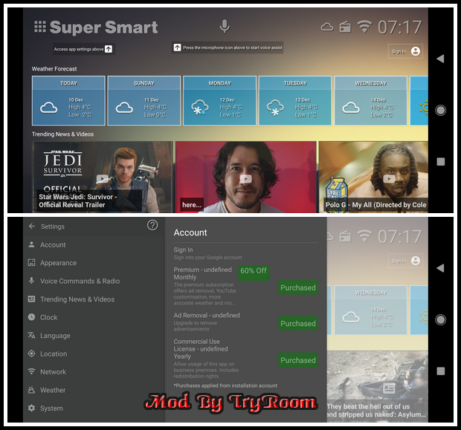This screenshot has width=461, height=430.
Task: Tap Android back button, bottom screen
Action: pyautogui.click(x=440, y=268)
